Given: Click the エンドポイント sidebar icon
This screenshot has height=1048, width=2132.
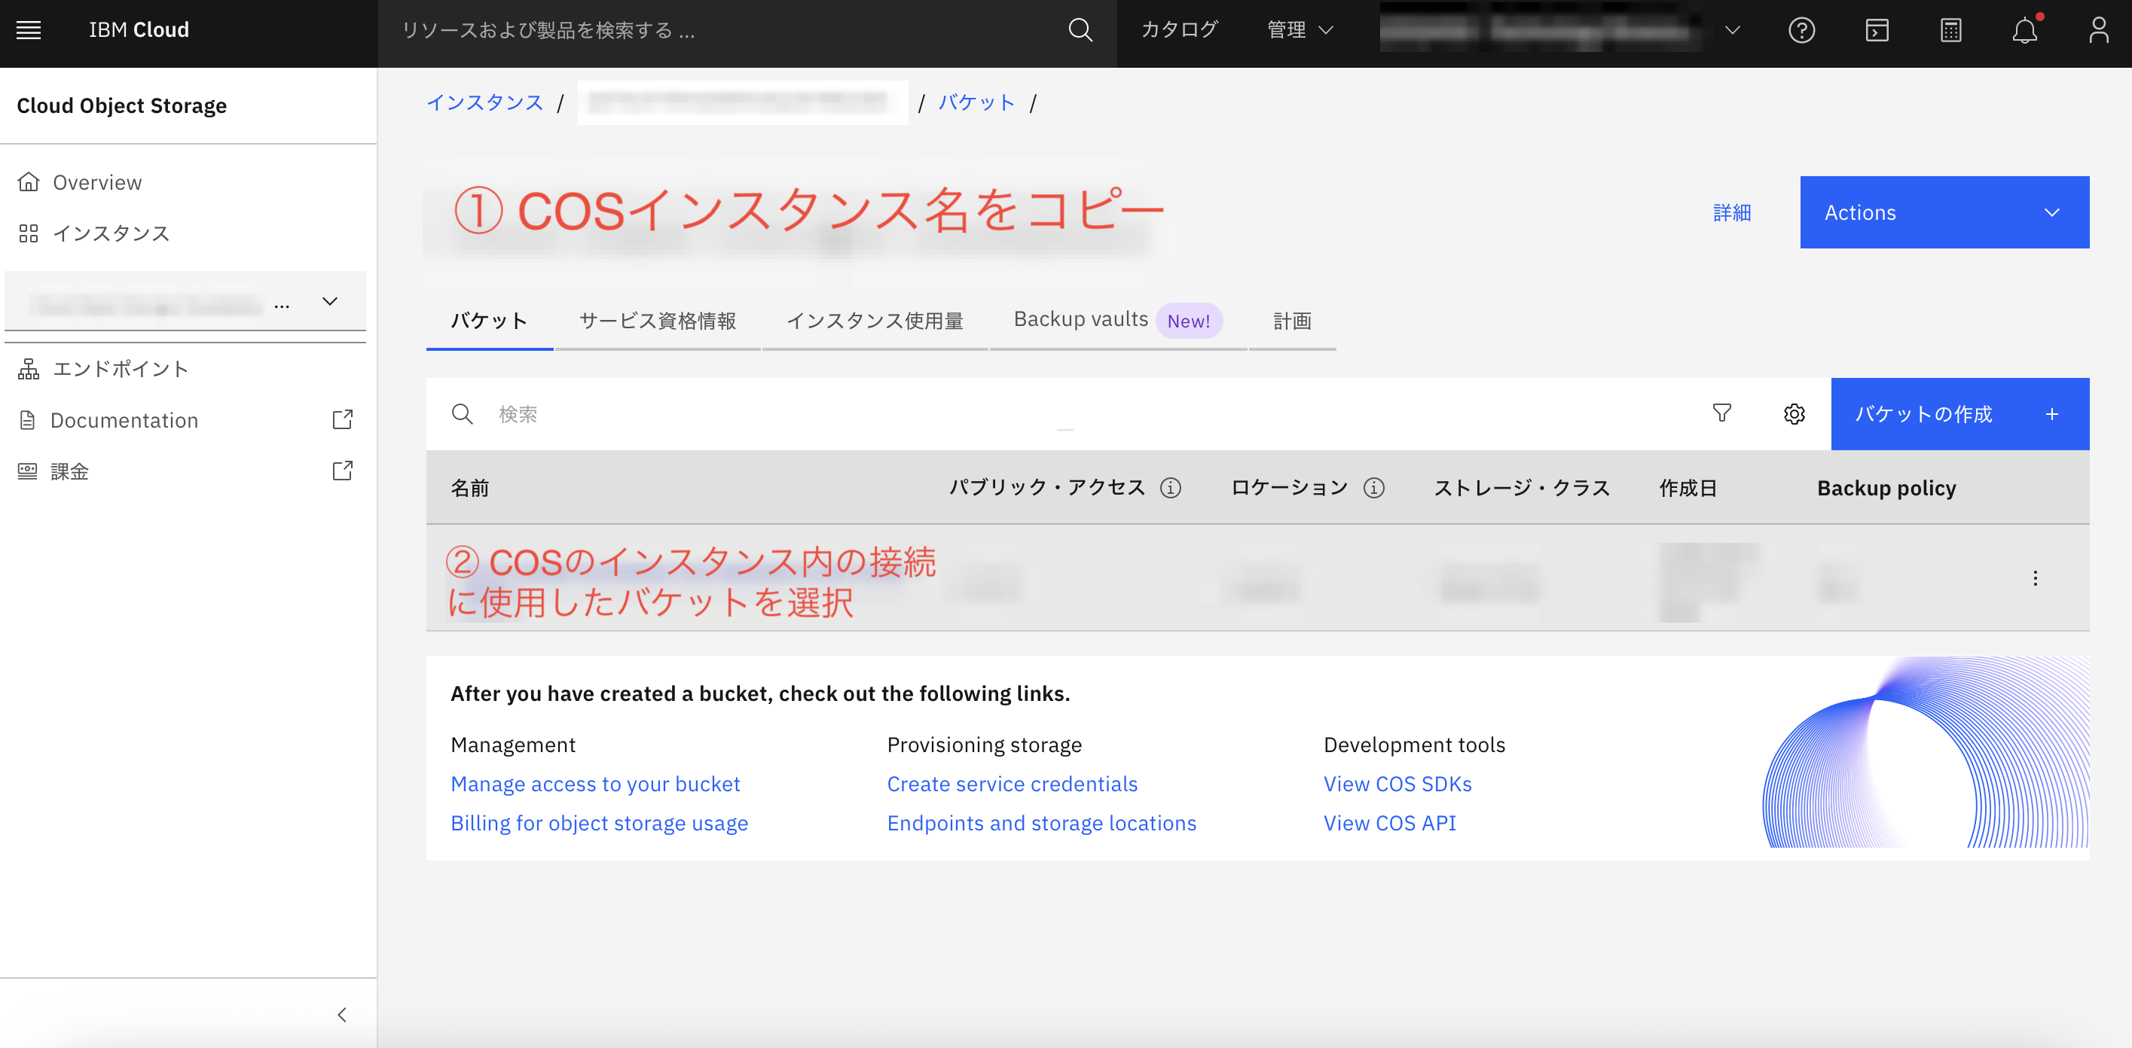Looking at the screenshot, I should [x=27, y=369].
